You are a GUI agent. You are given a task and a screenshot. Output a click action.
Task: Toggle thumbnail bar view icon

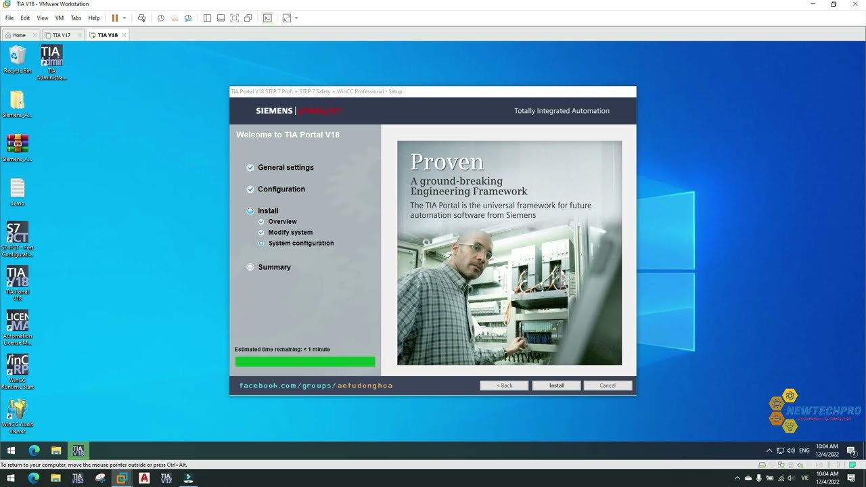coord(221,18)
